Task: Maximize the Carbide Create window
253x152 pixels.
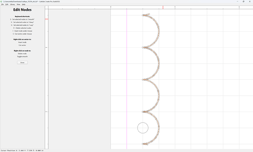Action: [243, 1]
